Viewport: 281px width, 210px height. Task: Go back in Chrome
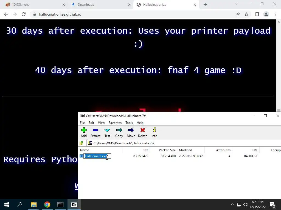point(6,14)
